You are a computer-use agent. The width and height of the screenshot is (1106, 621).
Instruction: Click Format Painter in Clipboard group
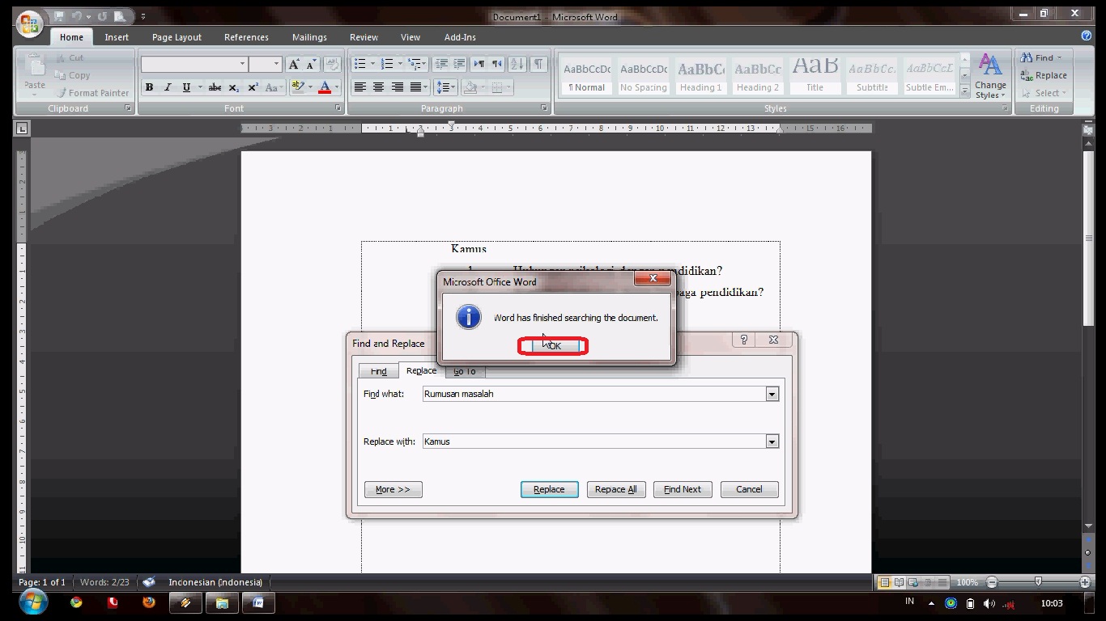(92, 93)
